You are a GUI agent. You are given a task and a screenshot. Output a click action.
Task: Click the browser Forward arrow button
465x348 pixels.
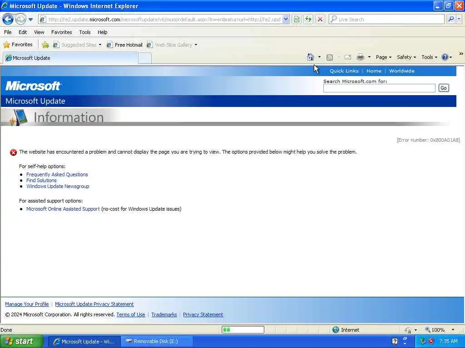20,19
